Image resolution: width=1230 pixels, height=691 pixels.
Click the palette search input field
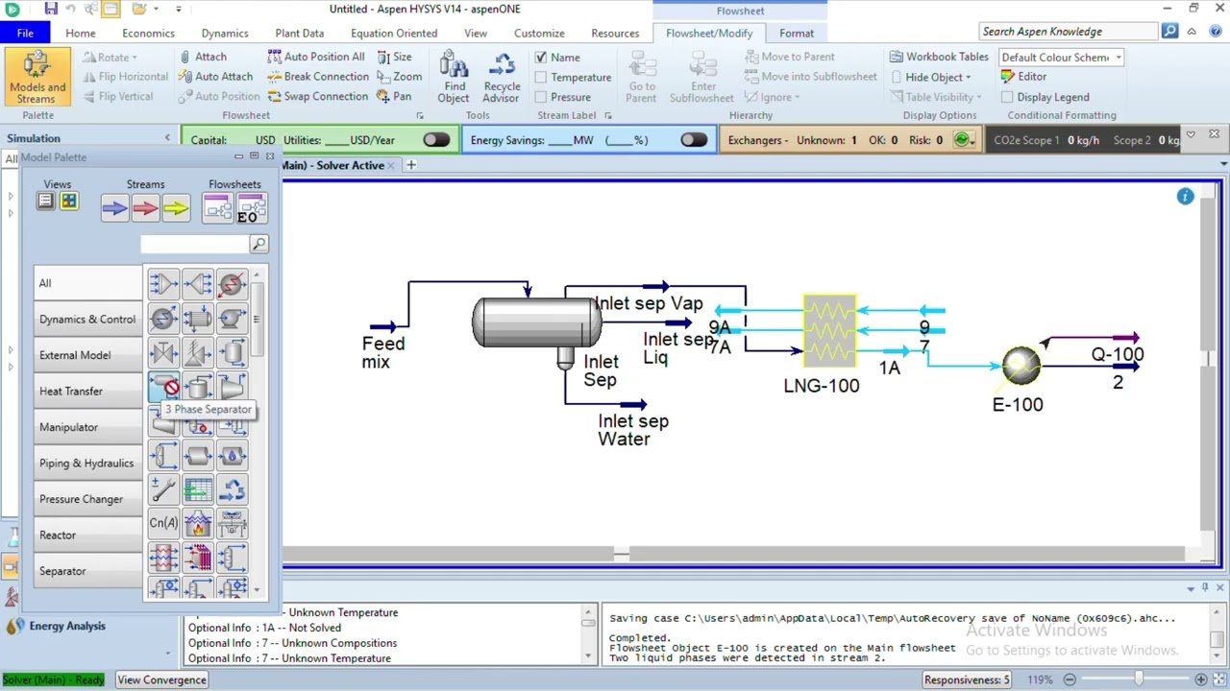[x=194, y=245]
